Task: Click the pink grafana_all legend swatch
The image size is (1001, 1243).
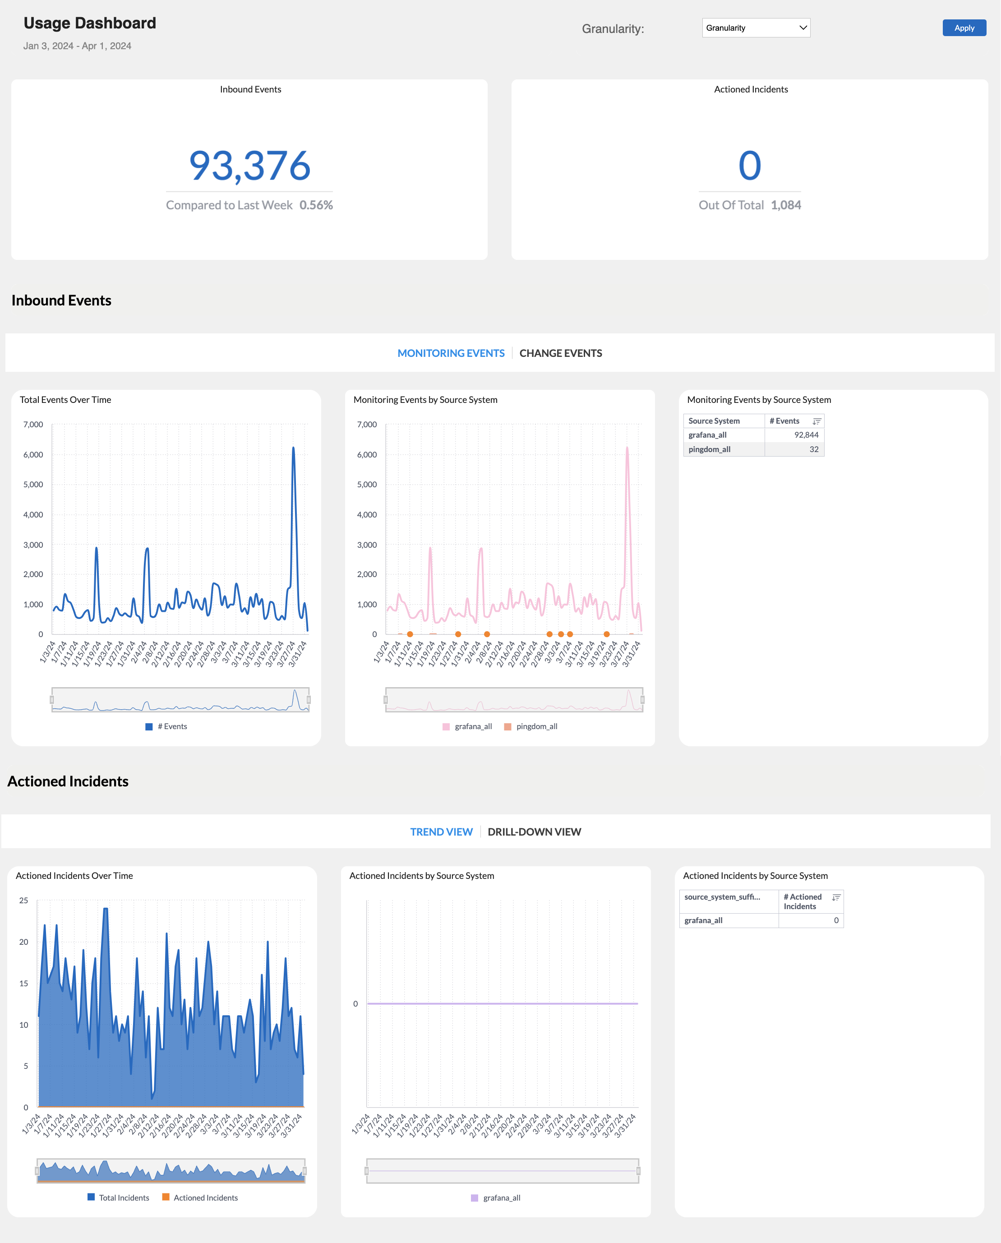Action: tap(446, 726)
